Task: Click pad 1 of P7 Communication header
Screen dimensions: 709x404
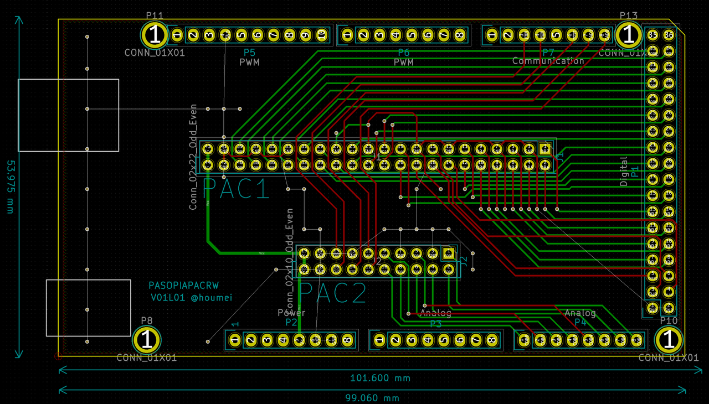Action: [491, 35]
